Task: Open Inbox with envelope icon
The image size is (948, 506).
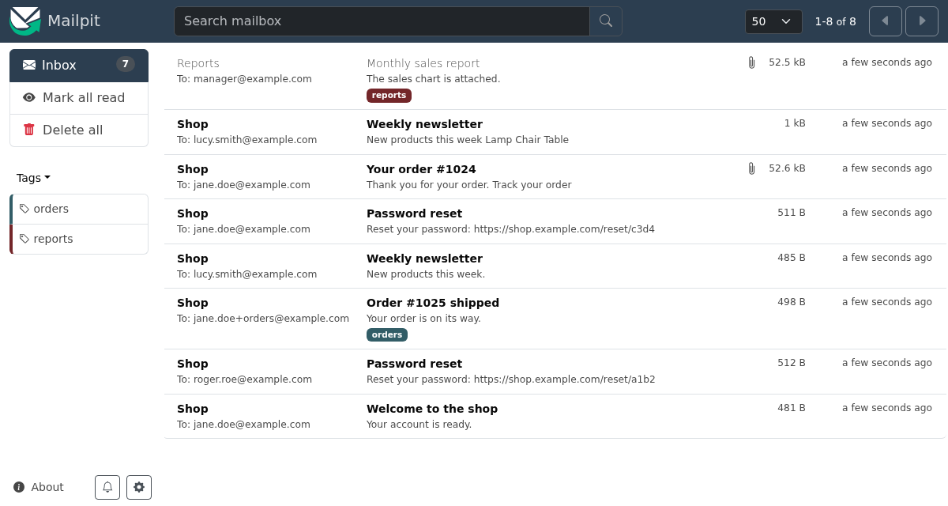Action: pos(79,66)
